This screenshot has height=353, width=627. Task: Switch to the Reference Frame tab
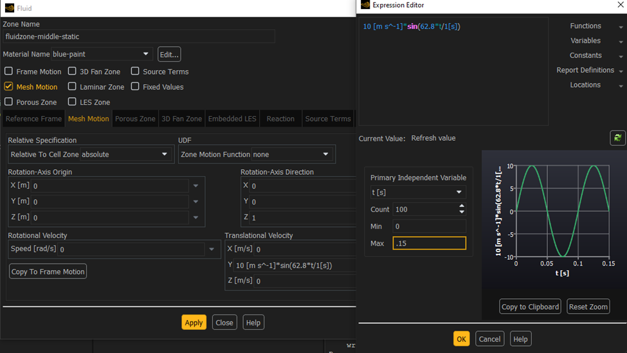point(33,119)
